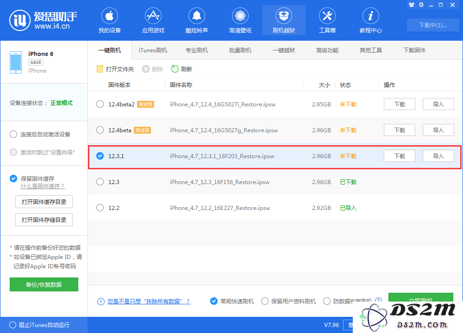Screen dimensions: 463x333
Task: Switch to 高级功能 tab
Action: pos(327,50)
